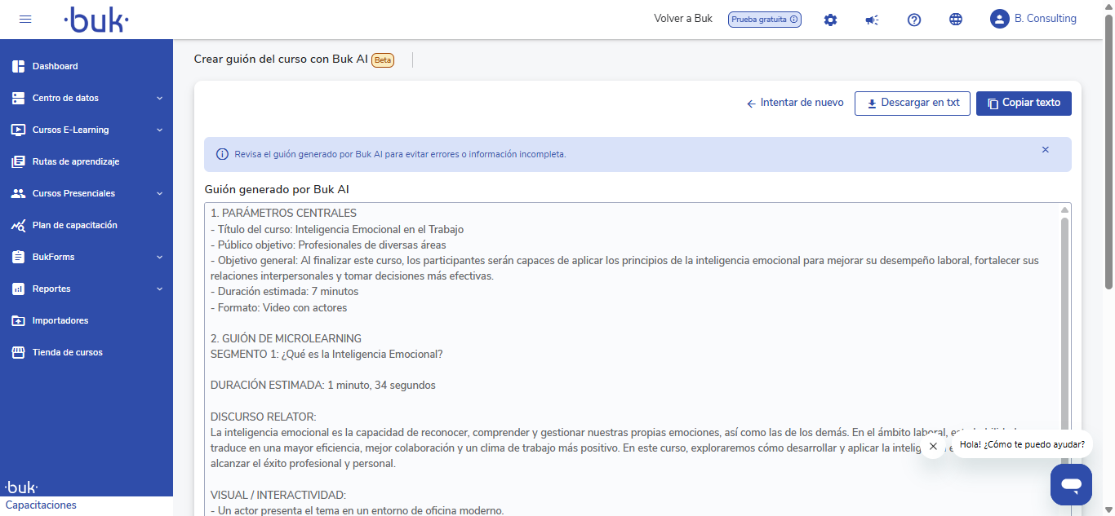Image resolution: width=1115 pixels, height=516 pixels.
Task: Open the chat support bubble icon
Action: 1071,485
